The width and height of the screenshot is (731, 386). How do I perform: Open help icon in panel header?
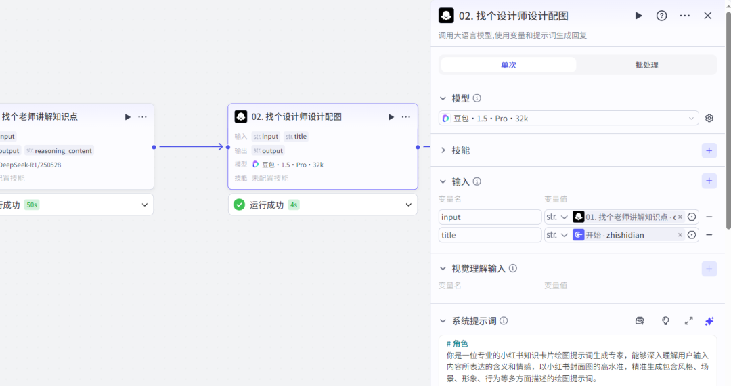point(661,16)
